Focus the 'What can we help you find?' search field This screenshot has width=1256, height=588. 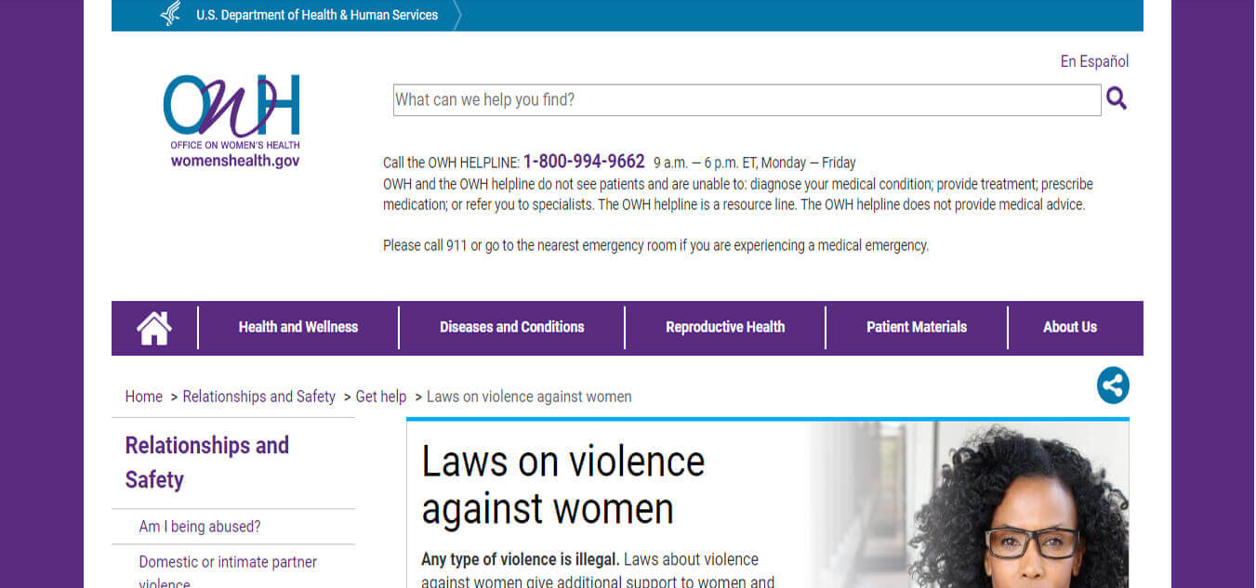coord(747,99)
